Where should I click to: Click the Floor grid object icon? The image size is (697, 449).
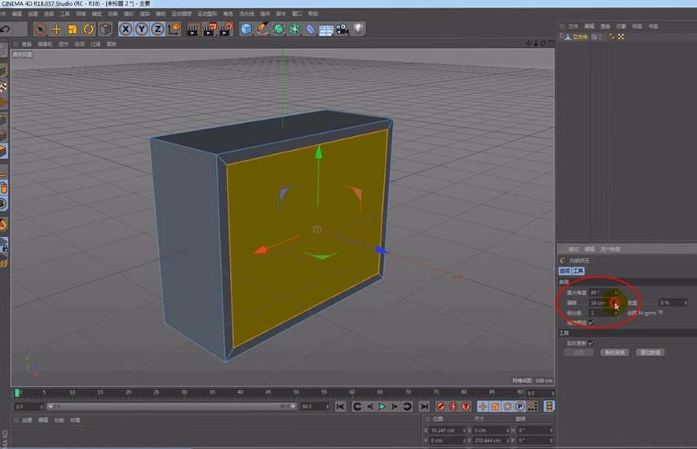pos(326,29)
